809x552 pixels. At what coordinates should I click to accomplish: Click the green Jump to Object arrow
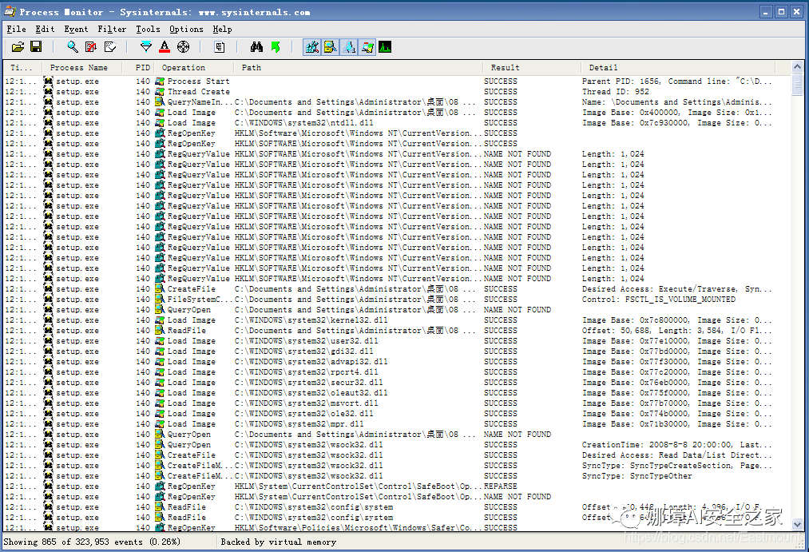click(x=275, y=47)
